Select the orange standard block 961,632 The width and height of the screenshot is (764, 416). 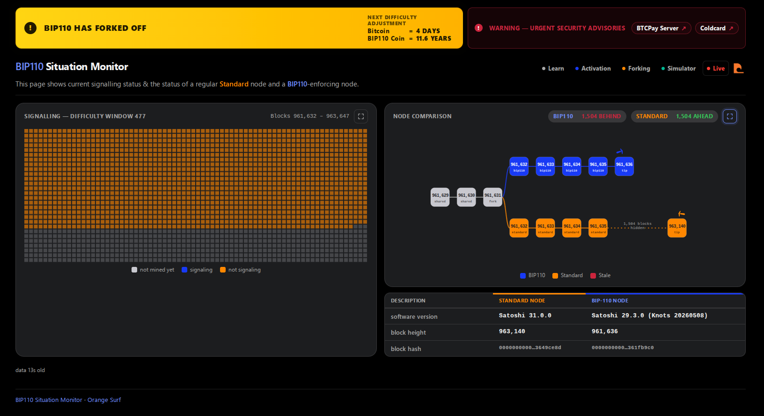pyautogui.click(x=519, y=228)
